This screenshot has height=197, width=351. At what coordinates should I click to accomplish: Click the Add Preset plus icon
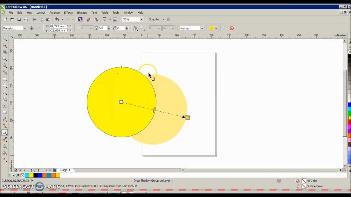point(32,28)
